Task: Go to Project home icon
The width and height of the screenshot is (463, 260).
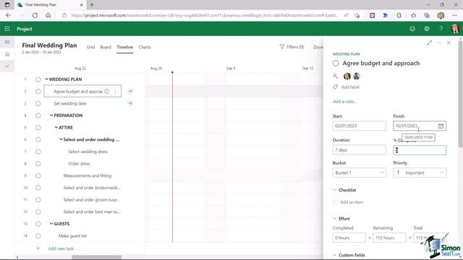Action: coord(7,54)
